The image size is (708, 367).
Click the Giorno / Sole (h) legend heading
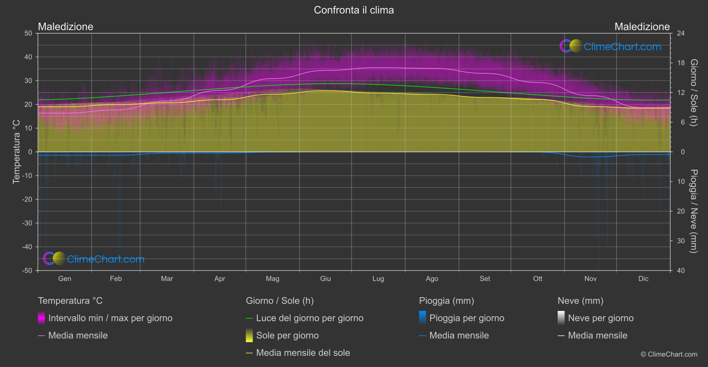coord(280,301)
